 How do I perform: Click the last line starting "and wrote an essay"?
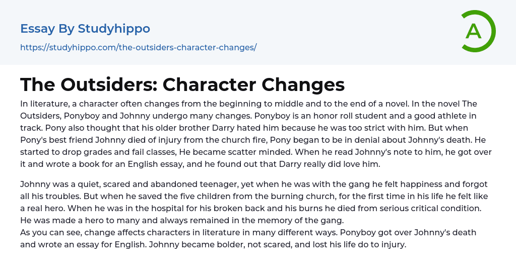pos(213,244)
